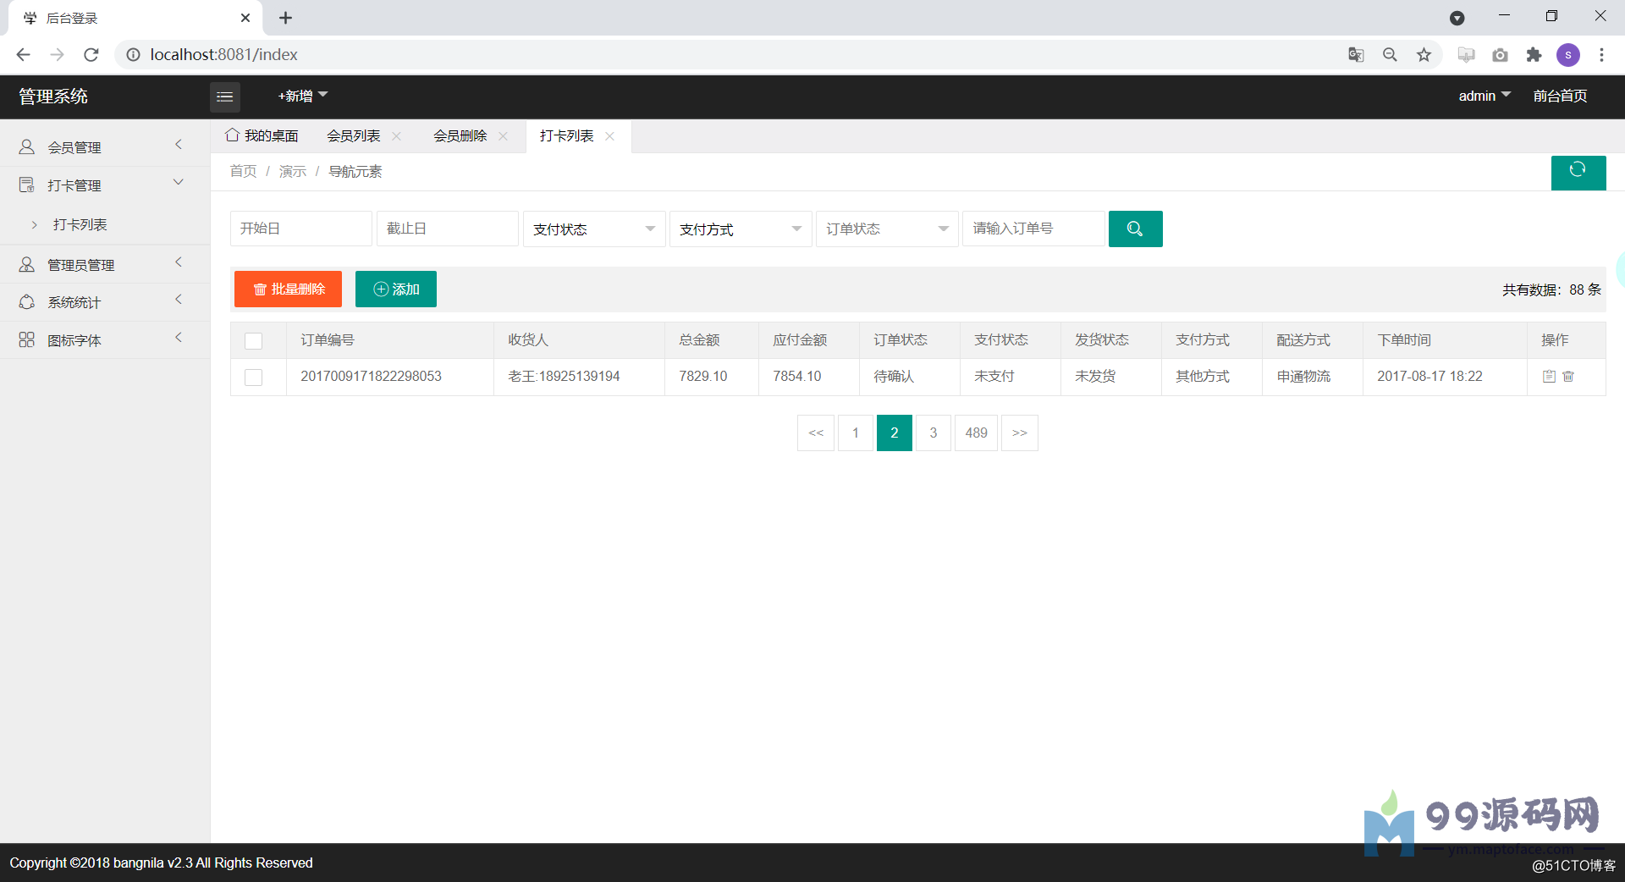Open the Google Translate icon in the address bar
The image size is (1625, 882).
click(x=1356, y=54)
